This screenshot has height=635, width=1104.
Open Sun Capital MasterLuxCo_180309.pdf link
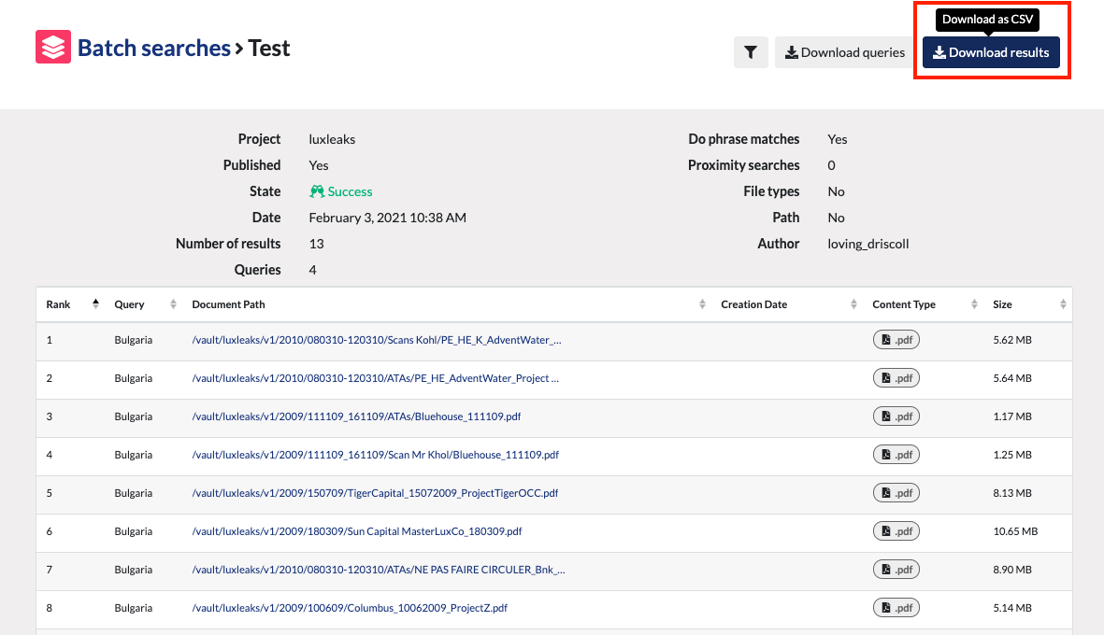pos(357,531)
